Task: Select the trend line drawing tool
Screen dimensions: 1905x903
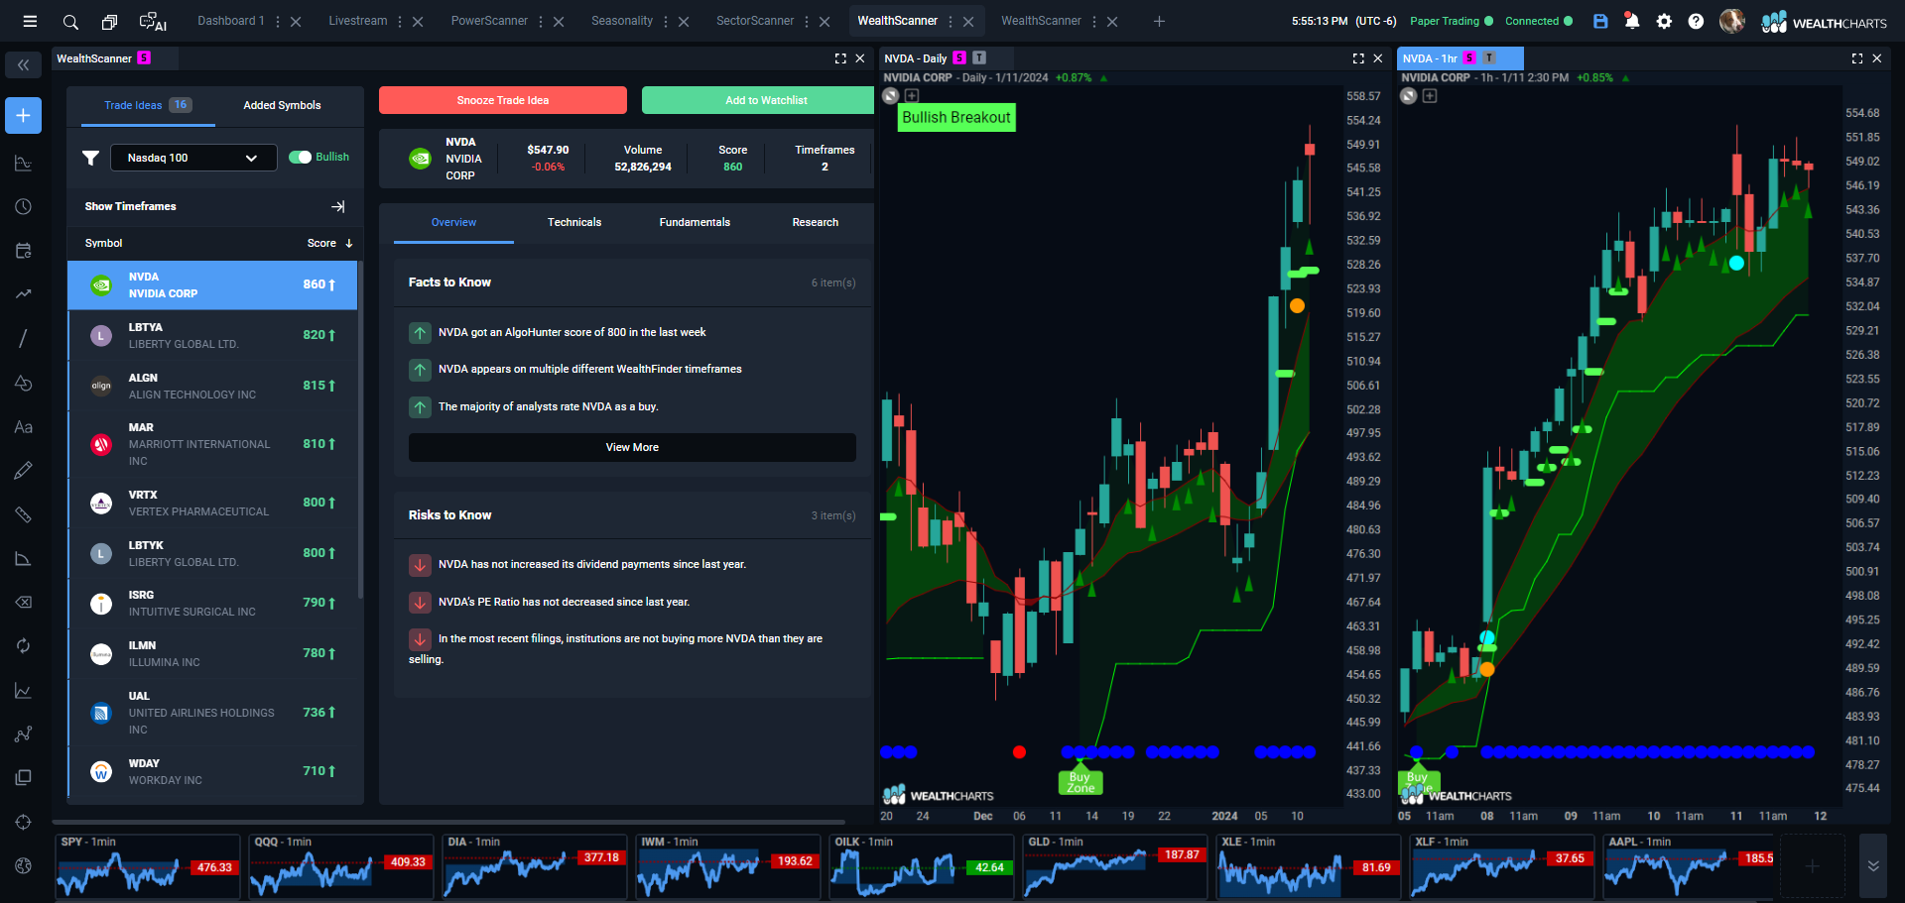Action: coord(23,294)
